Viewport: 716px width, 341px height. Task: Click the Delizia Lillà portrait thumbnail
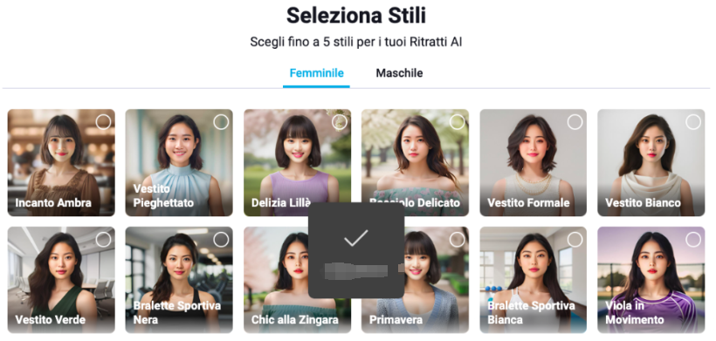click(x=297, y=162)
